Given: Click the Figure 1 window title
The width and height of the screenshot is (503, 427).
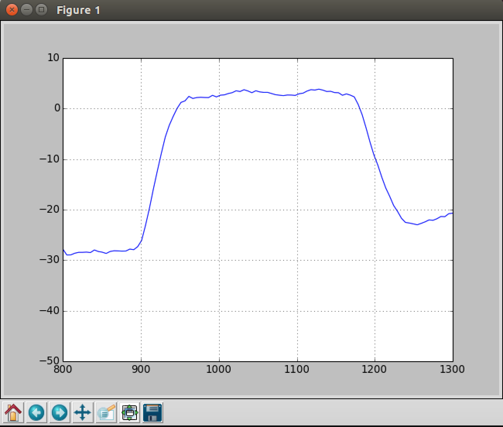Looking at the screenshot, I should point(78,10).
